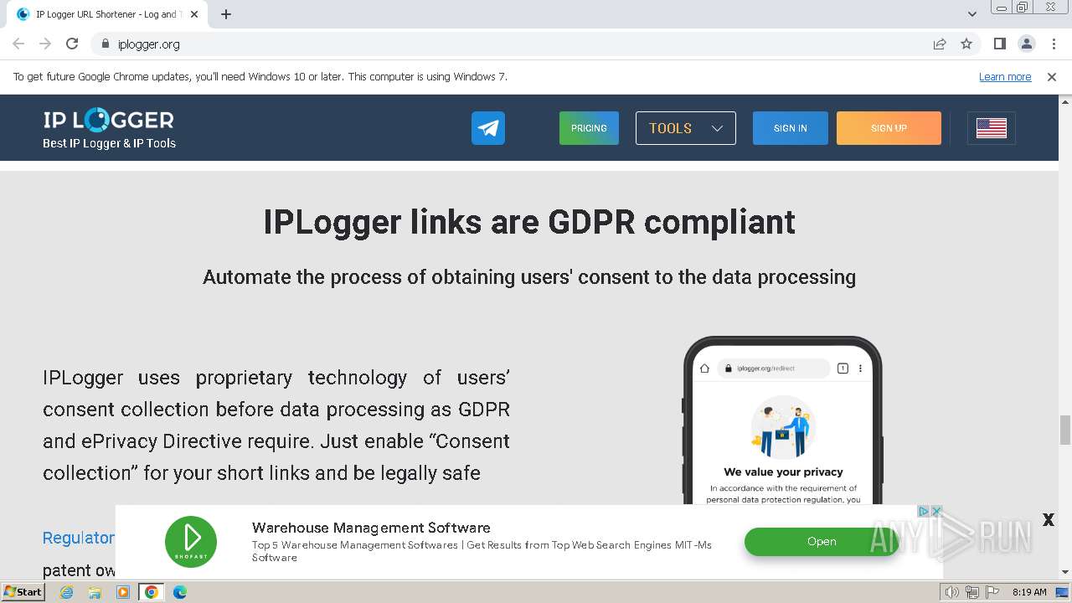
Task: Click the page vertical scrollbar thumb
Action: (x=1065, y=430)
